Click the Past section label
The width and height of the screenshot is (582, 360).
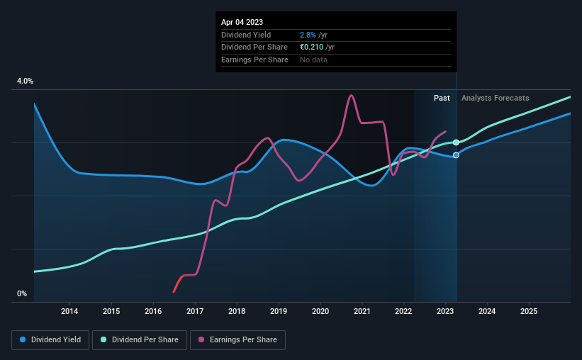pyautogui.click(x=442, y=98)
